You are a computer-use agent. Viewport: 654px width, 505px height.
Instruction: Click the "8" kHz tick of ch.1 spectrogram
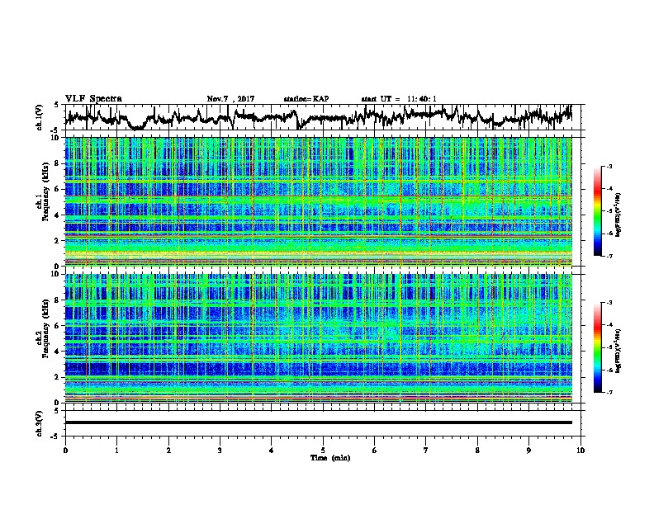[58, 163]
